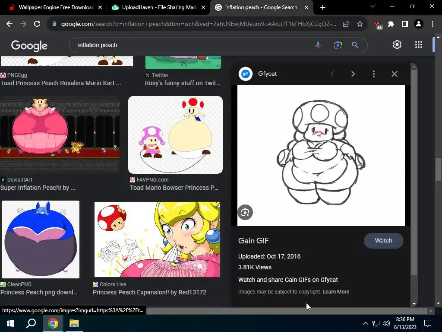Screen dimensions: 442x332
Task: Open the Gfycat source name link
Action: tap(267, 73)
